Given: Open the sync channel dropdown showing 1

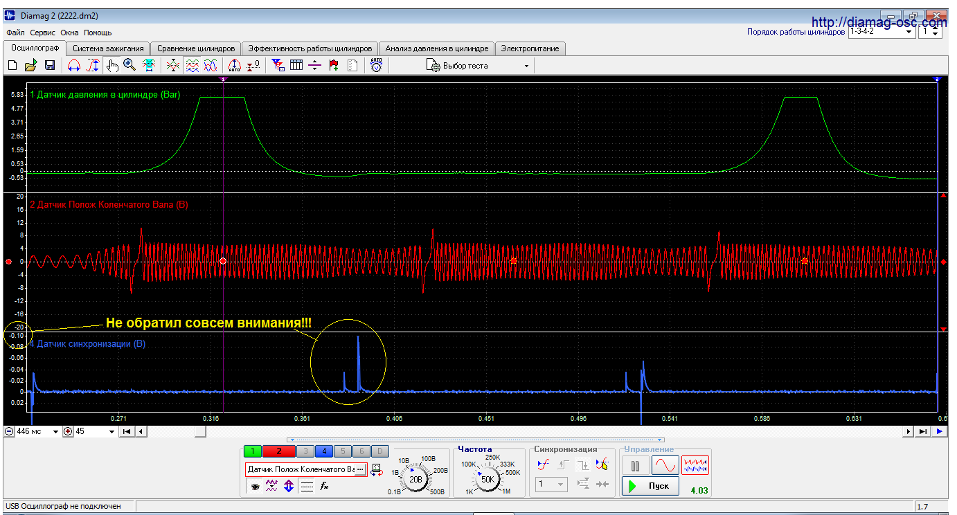Looking at the screenshot, I should click(x=551, y=485).
